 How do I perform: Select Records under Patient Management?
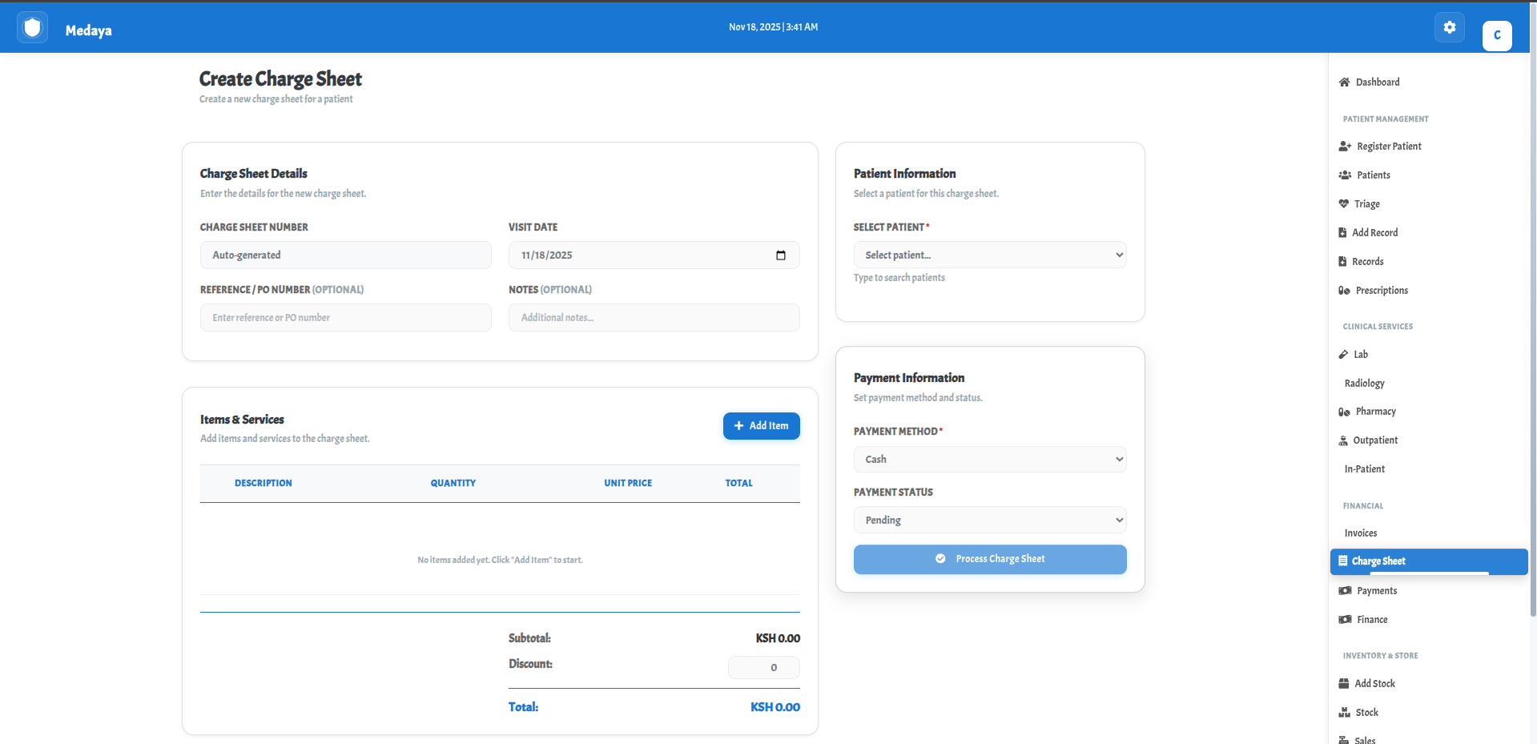click(x=1369, y=261)
